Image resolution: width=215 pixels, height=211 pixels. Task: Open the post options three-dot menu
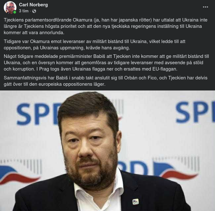click(206, 7)
